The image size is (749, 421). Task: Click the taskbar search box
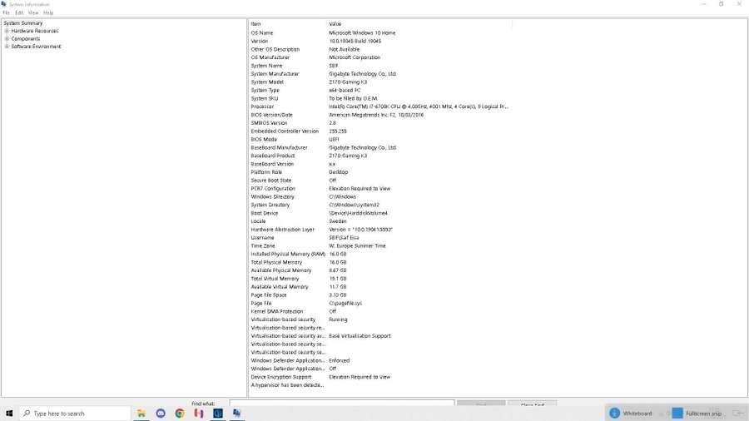[x=75, y=413]
